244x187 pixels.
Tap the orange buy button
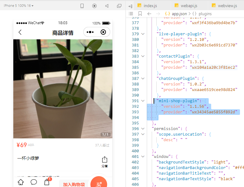tap(99, 182)
